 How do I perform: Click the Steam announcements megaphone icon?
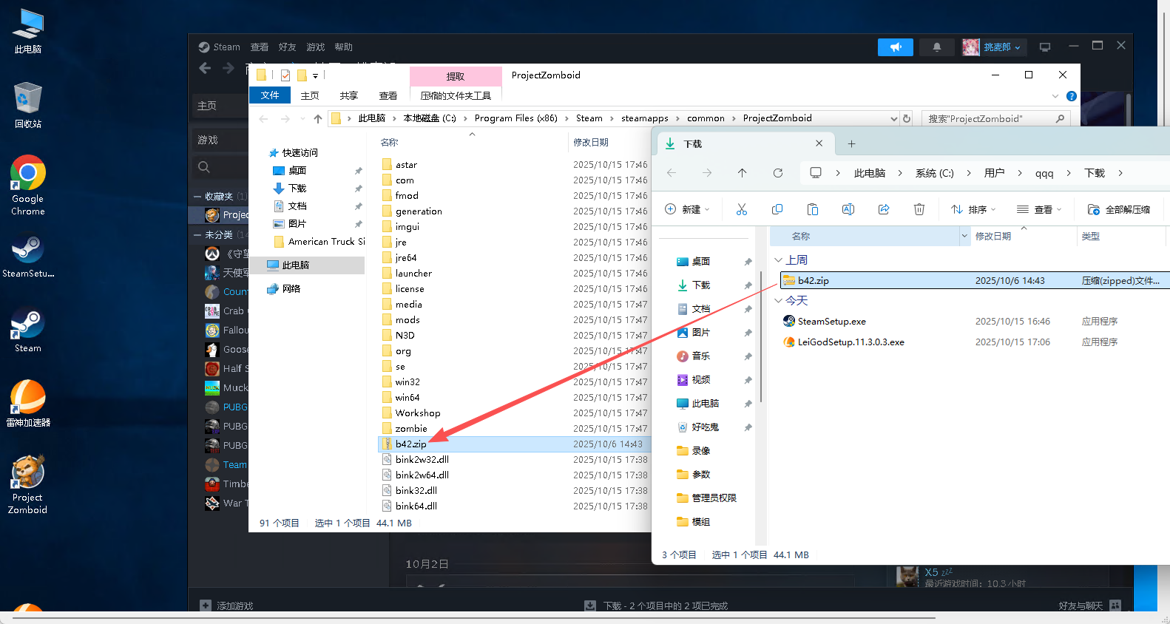coord(895,47)
